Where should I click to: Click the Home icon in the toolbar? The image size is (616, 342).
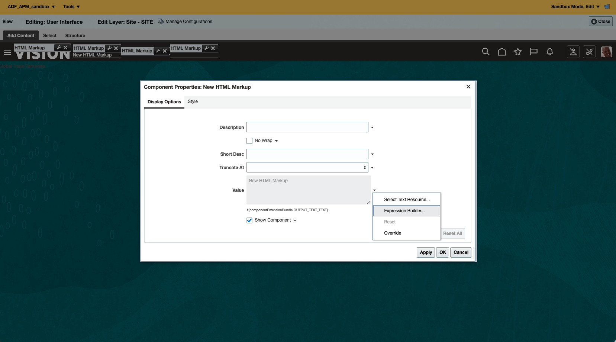click(502, 52)
